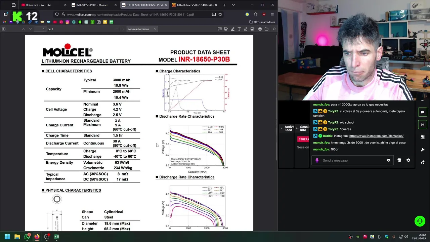Viewport: 430px width, 242px height.
Task: Click the Send a message field
Action: [x=353, y=160]
